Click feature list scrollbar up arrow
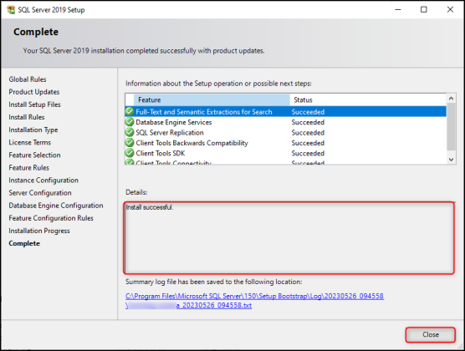 (x=451, y=99)
